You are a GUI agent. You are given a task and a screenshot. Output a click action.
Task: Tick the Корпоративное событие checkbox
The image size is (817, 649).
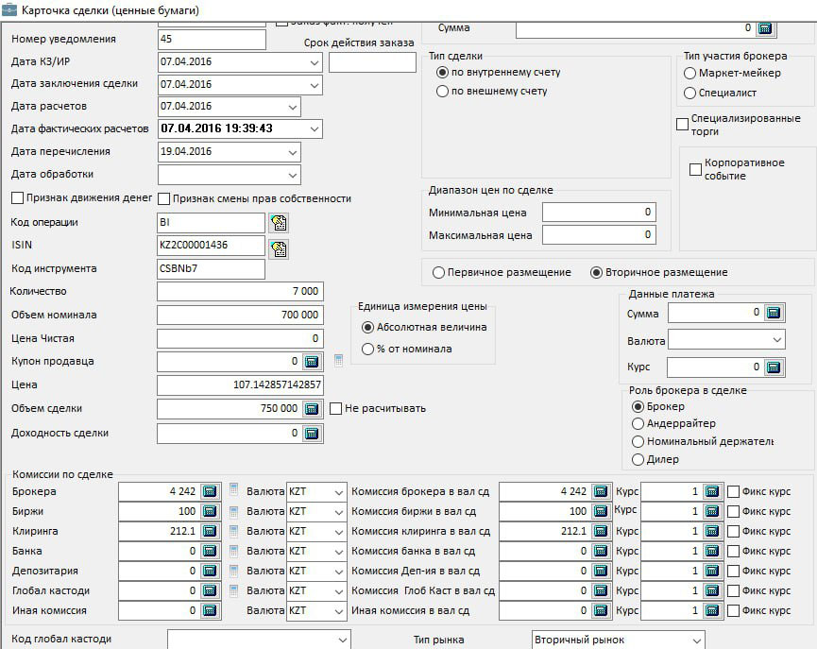(x=696, y=169)
